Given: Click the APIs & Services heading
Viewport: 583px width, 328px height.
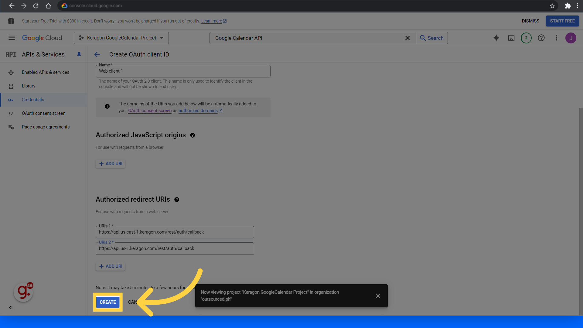Looking at the screenshot, I should pos(43,55).
